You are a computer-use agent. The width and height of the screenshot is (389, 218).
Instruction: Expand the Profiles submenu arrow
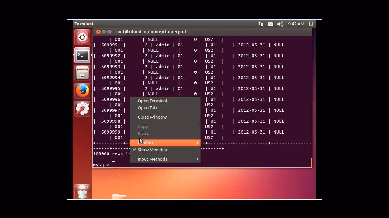198,143
